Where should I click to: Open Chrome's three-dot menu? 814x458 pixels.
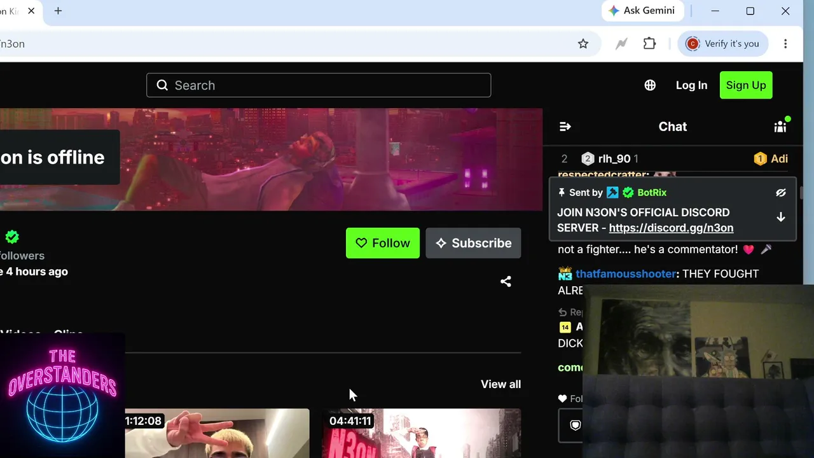785,44
